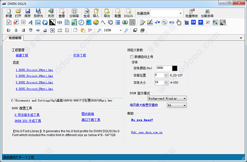Click the black font color swatch
Viewport: 247px width, 162px height.
[175, 68]
